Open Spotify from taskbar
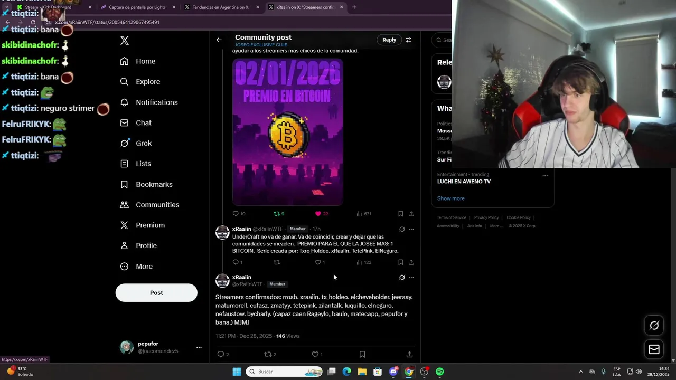The height and width of the screenshot is (380, 676). click(440, 372)
